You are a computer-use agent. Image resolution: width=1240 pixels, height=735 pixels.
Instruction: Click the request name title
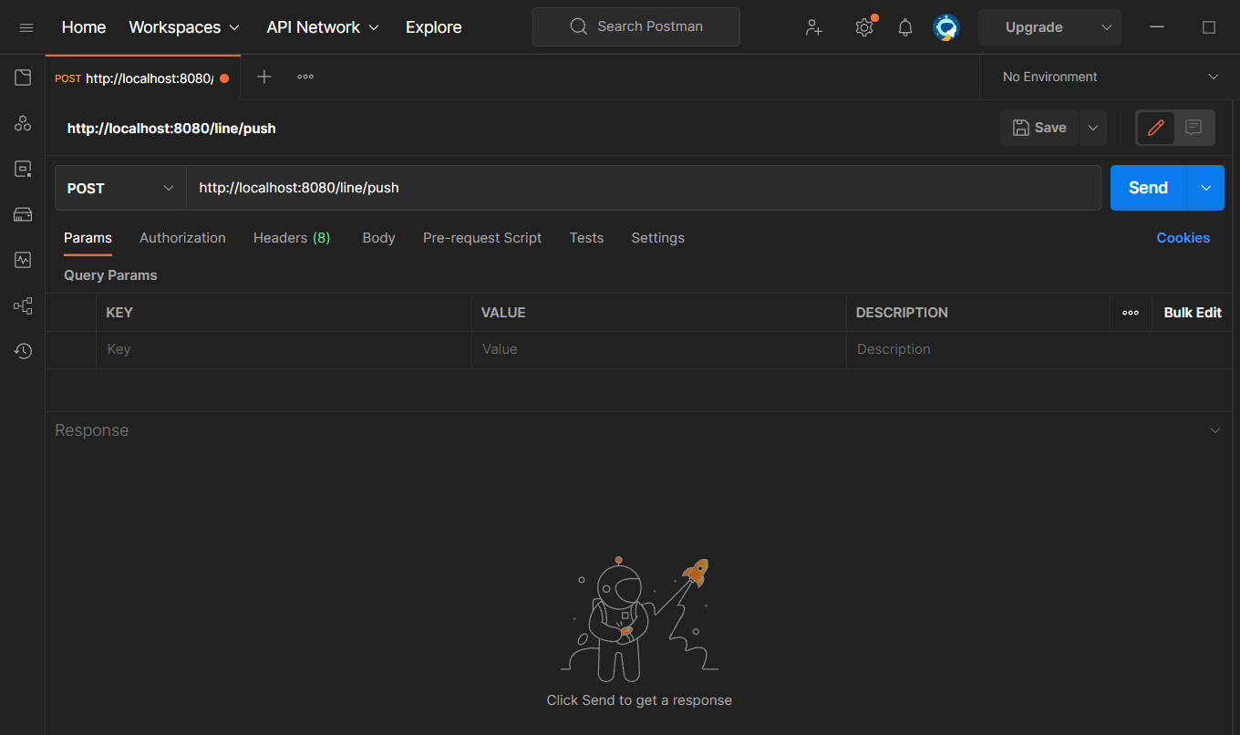(171, 129)
